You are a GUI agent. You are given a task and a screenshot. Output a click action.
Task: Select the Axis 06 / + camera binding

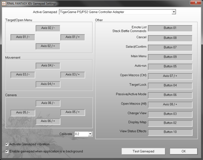coord(48,122)
